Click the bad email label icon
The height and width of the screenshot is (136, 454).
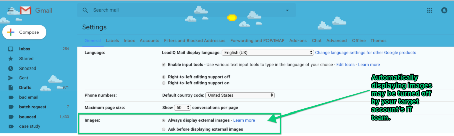11,97
